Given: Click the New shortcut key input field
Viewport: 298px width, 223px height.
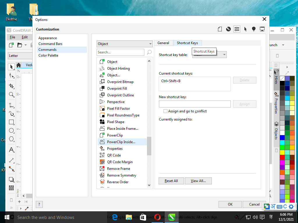Looking at the screenshot, I should tap(195, 104).
